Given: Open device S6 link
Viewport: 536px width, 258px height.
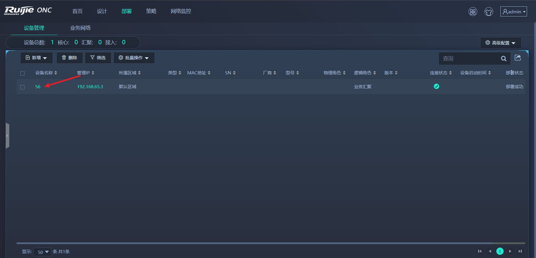Looking at the screenshot, I should (x=38, y=87).
